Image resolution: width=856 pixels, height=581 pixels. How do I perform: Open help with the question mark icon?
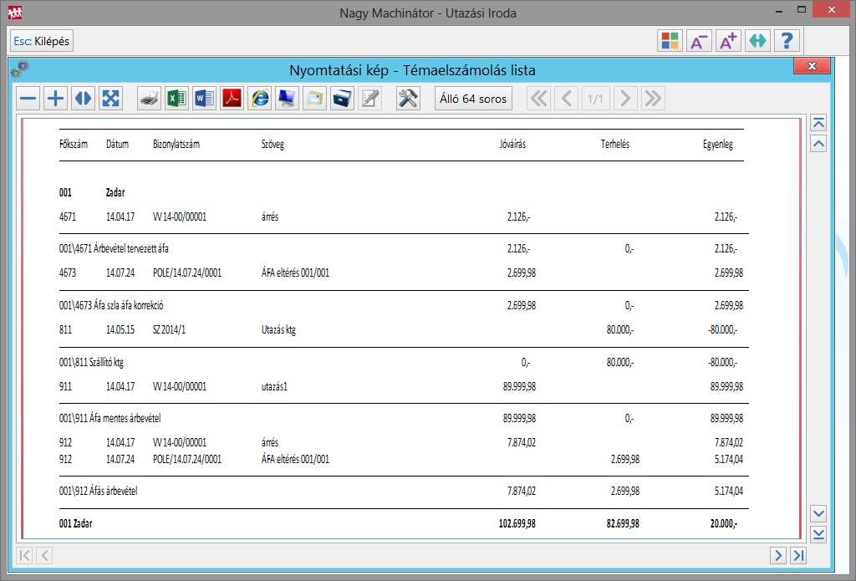coord(787,41)
